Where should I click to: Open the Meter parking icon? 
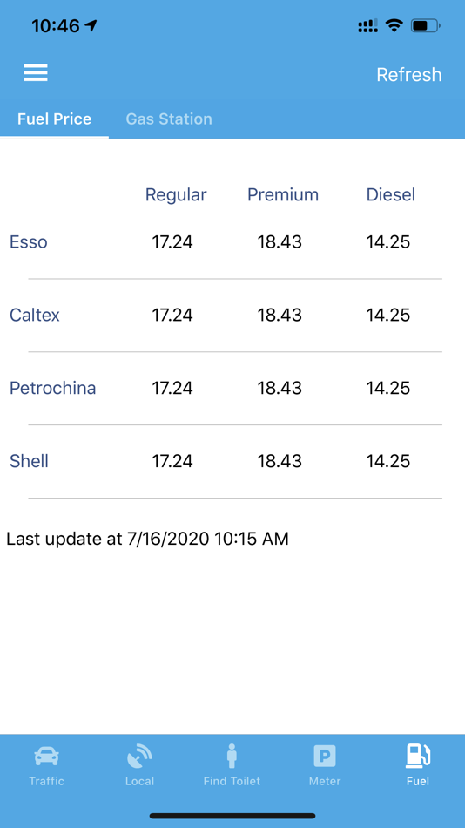(325, 757)
